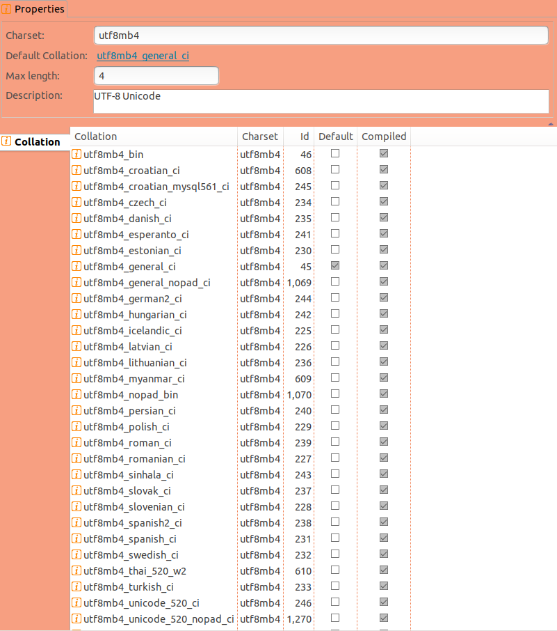Click the icon beside utf8mb4_bin collation
The image size is (557, 631).
point(76,154)
